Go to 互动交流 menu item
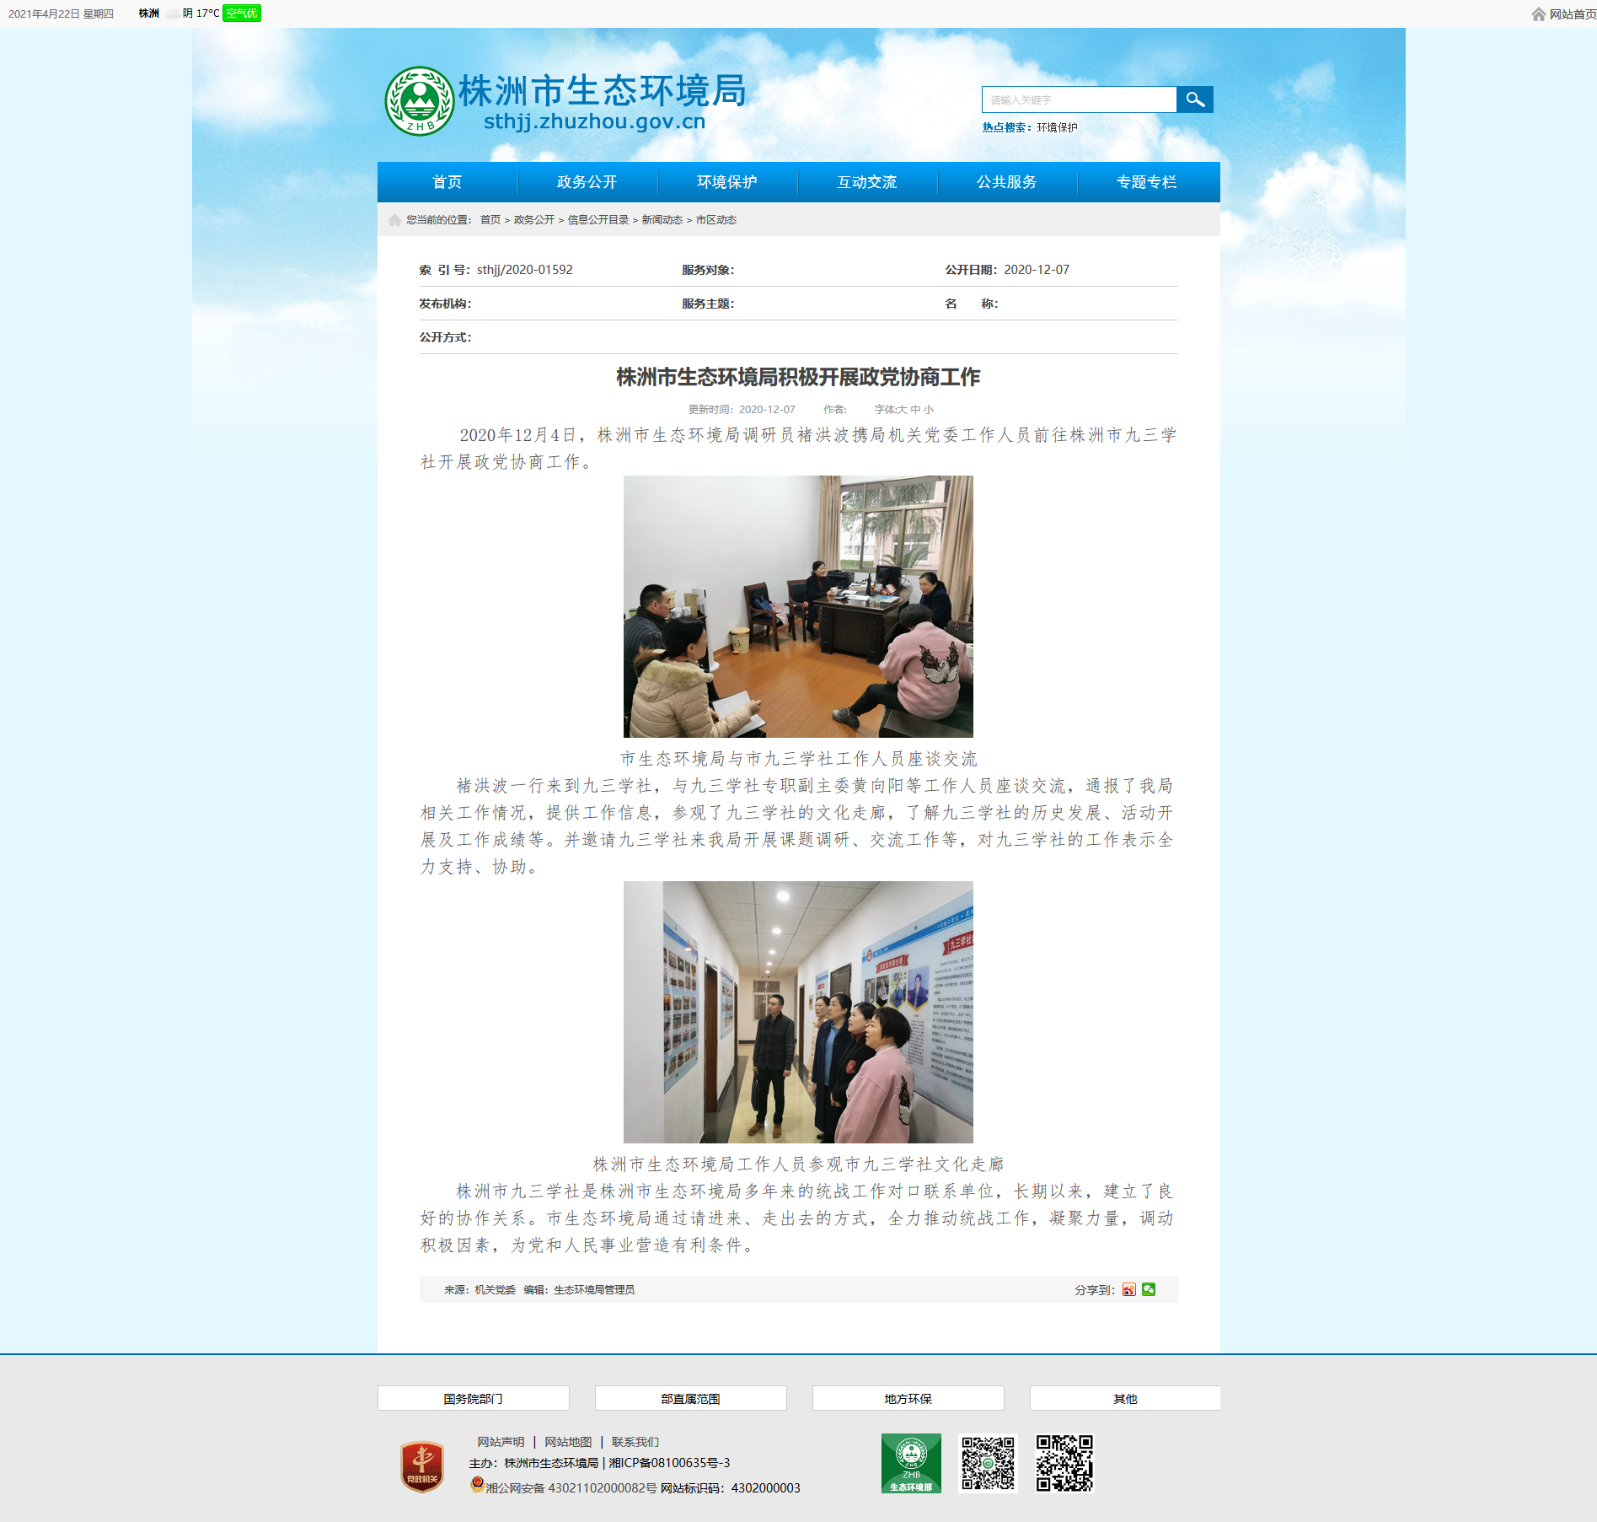Image resolution: width=1597 pixels, height=1522 pixels. 867,182
